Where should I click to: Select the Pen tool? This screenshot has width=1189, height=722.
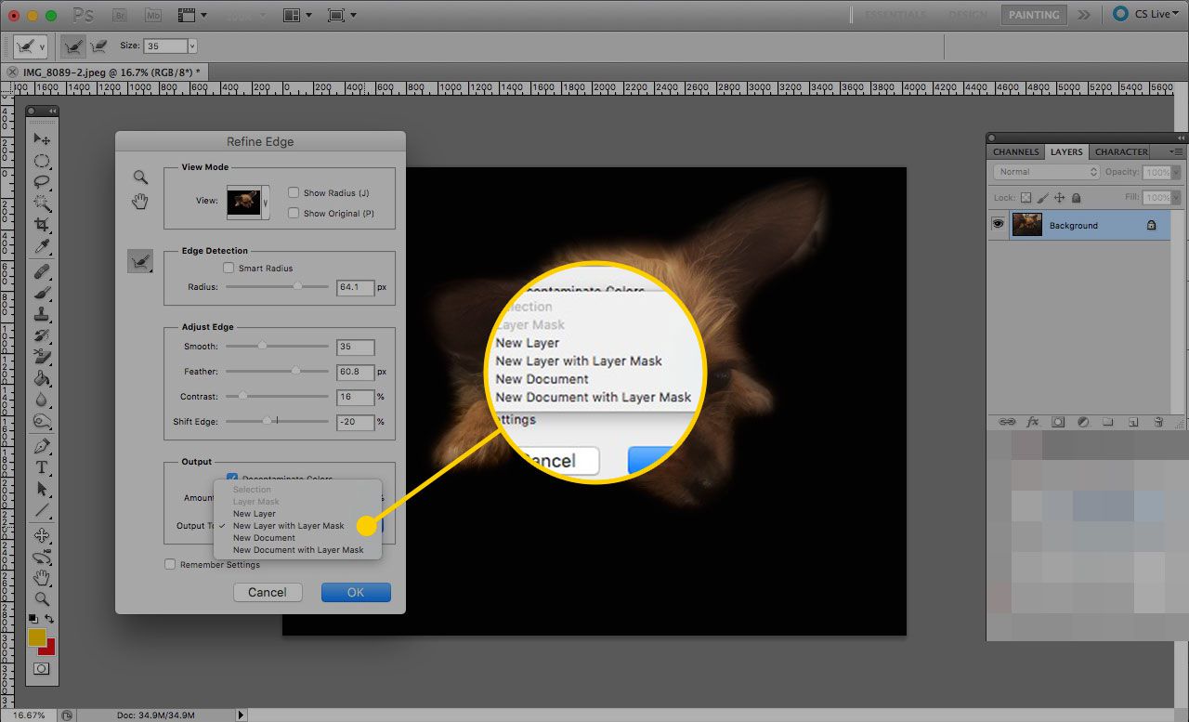click(42, 447)
